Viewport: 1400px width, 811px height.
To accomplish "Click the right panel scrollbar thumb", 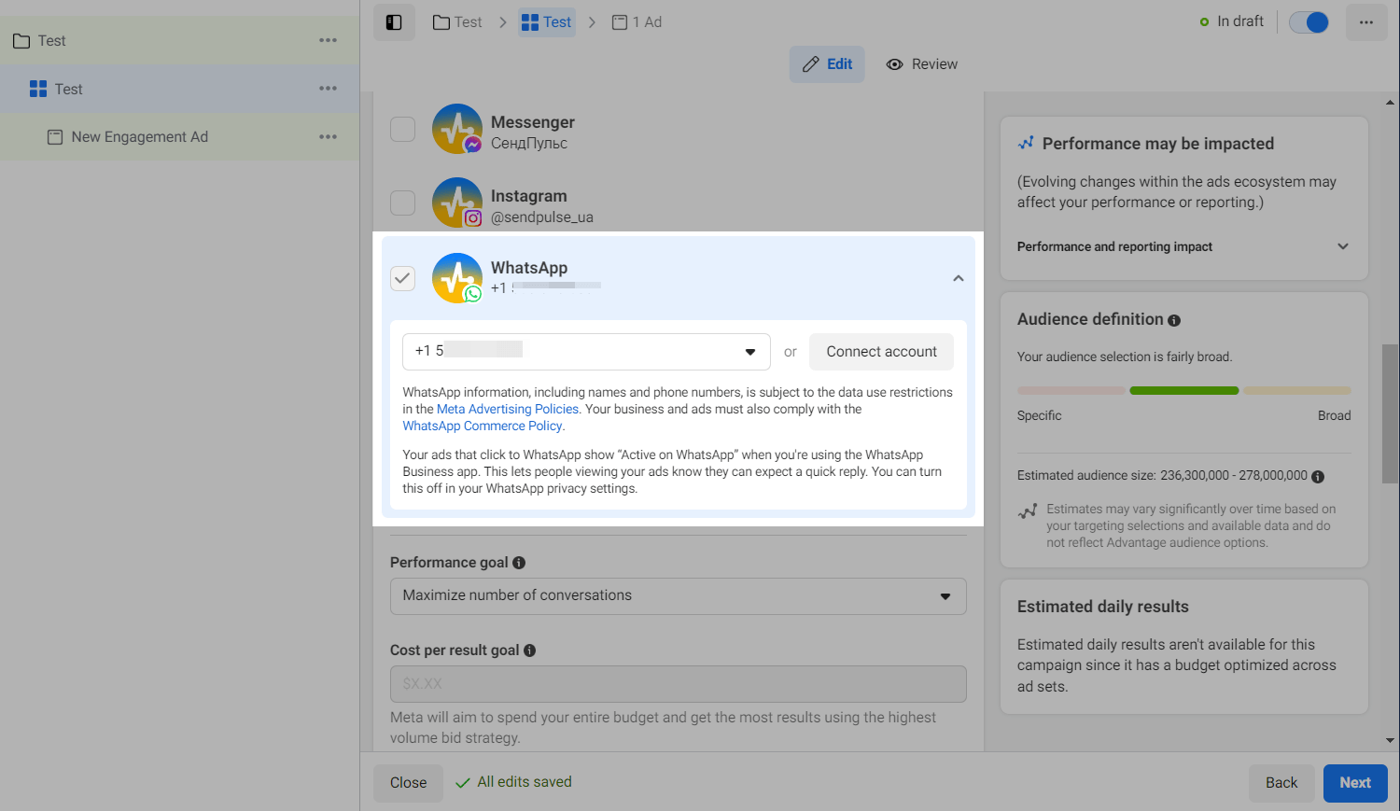I will click(x=1390, y=413).
